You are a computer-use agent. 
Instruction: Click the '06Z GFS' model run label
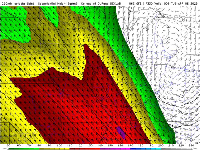point(135,4)
